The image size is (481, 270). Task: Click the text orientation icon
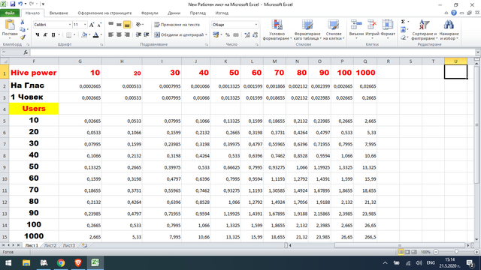pyautogui.click(x=138, y=25)
